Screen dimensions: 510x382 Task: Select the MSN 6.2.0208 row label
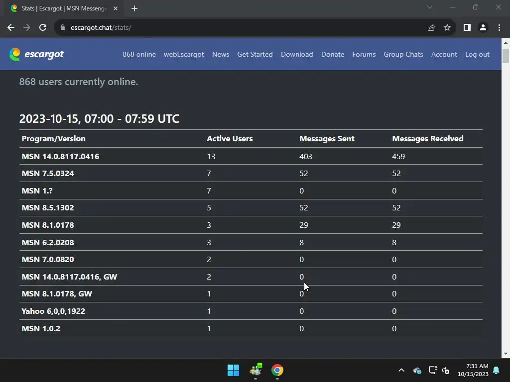(x=48, y=243)
